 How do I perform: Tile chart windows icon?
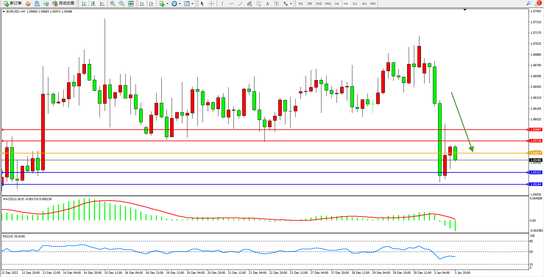click(x=131, y=4)
